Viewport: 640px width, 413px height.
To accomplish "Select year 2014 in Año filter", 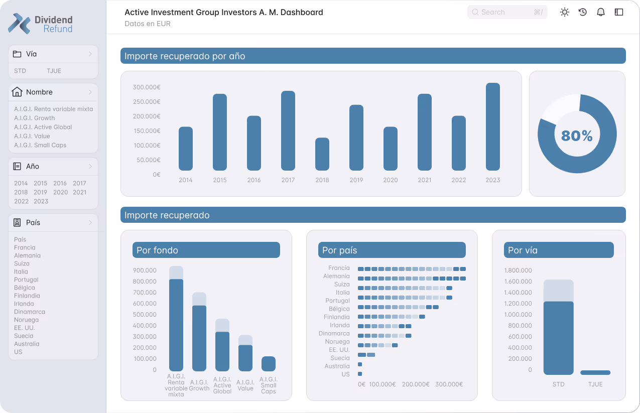I will pyautogui.click(x=21, y=183).
